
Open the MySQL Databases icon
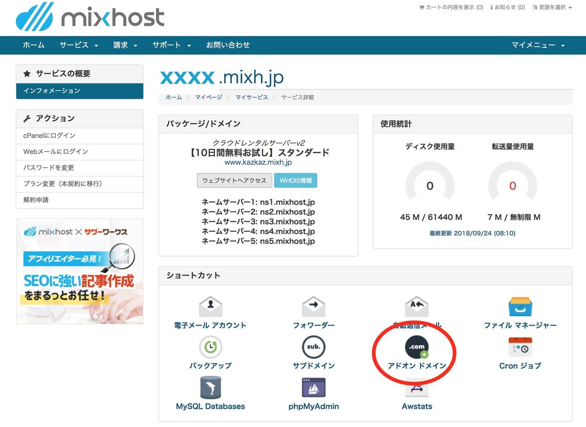click(x=210, y=388)
